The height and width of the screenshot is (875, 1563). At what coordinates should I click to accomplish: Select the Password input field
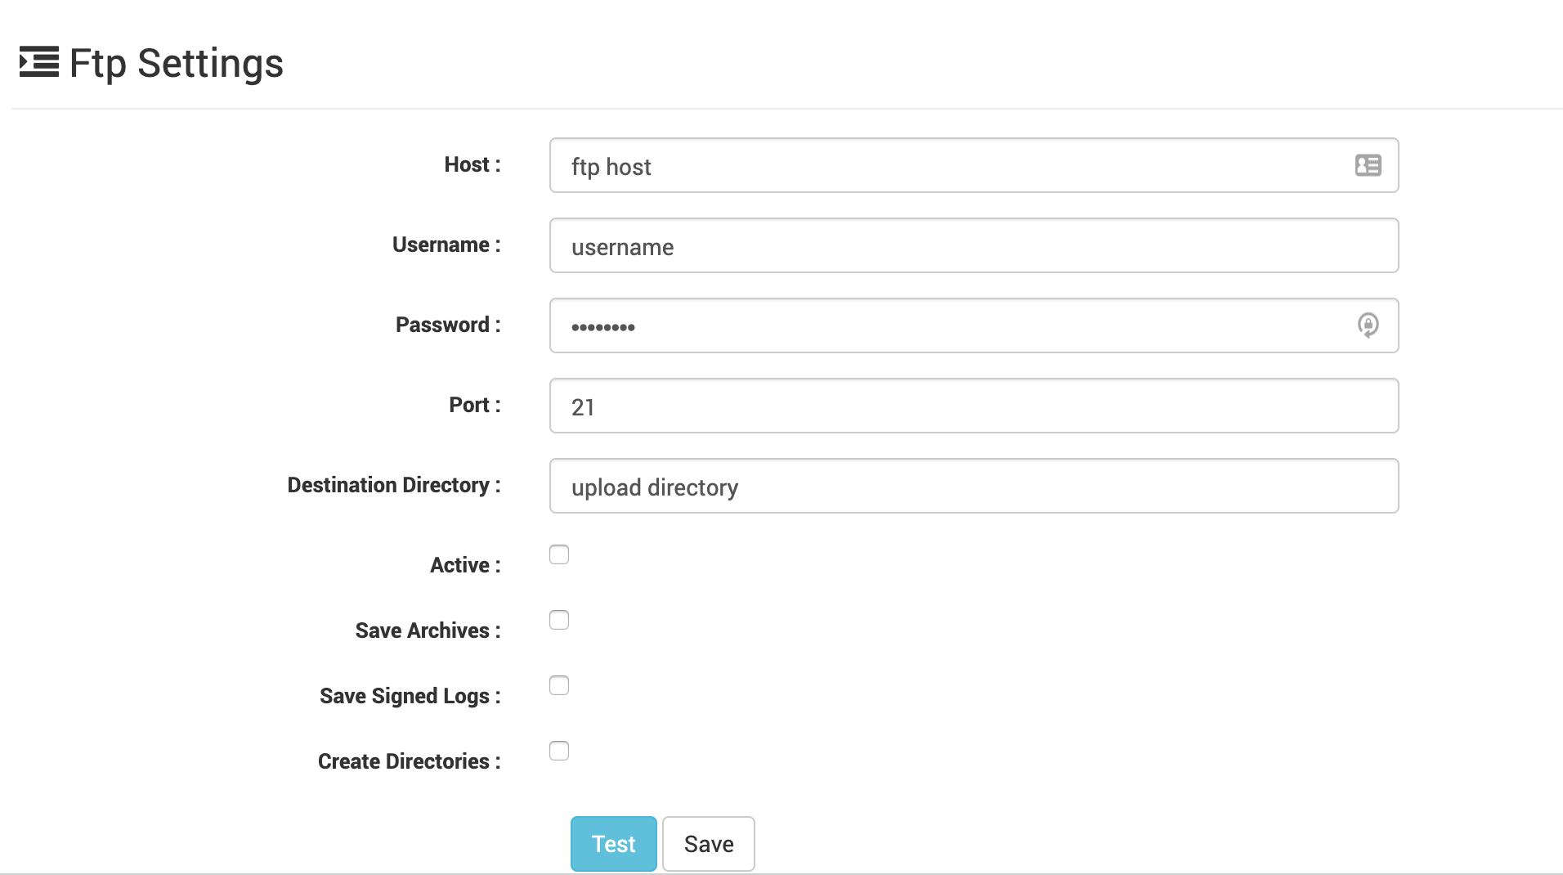click(x=974, y=325)
